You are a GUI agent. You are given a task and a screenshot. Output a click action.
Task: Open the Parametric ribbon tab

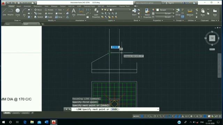coord(38,6)
